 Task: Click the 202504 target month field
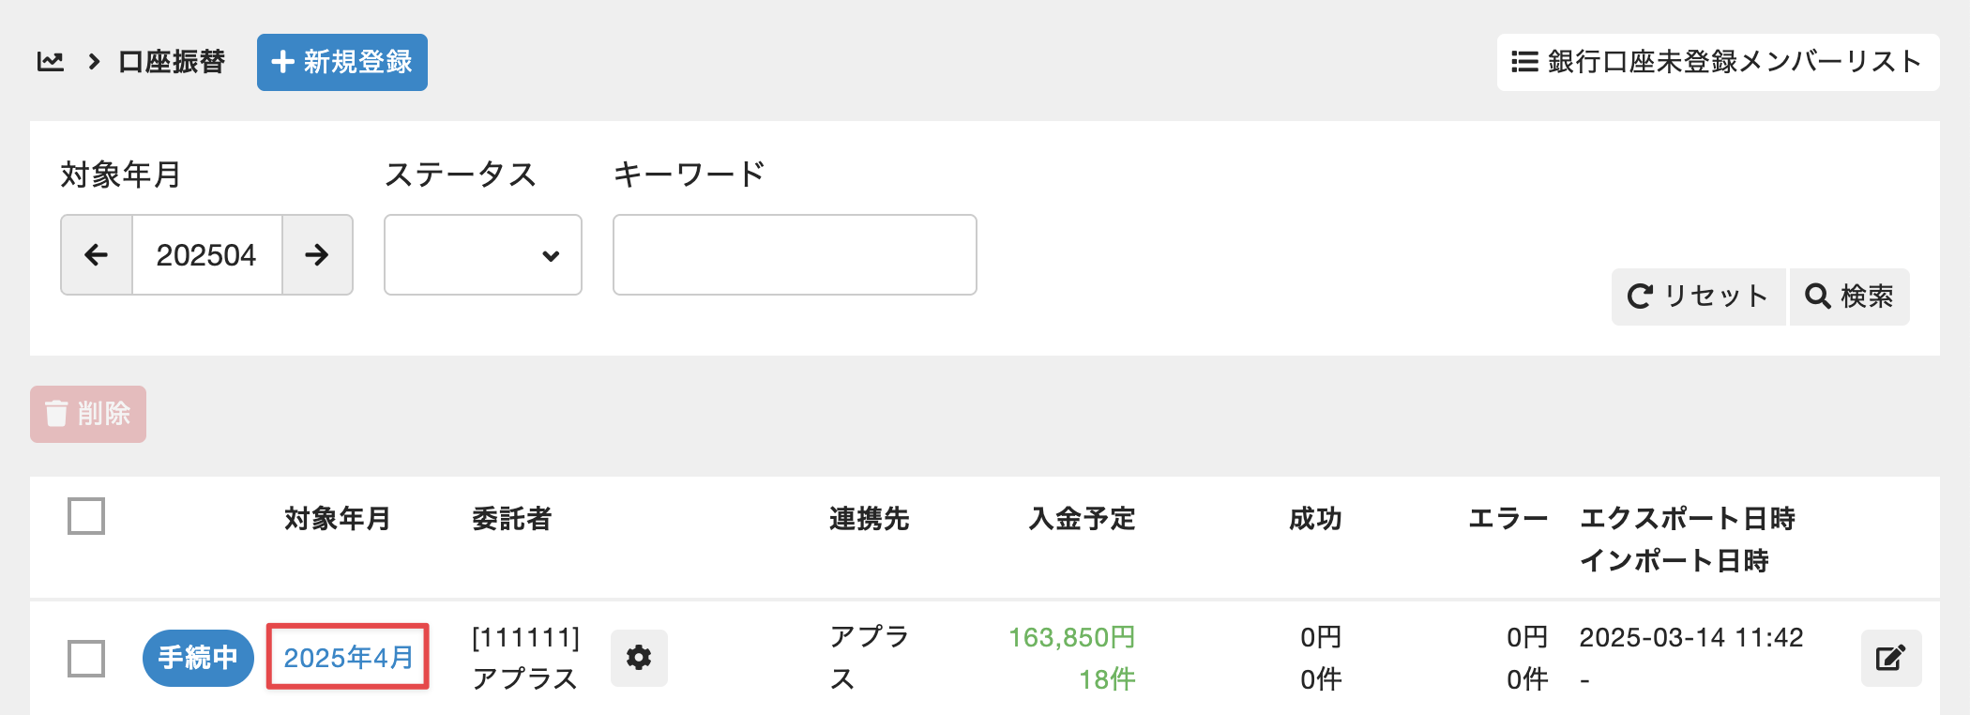tap(206, 254)
